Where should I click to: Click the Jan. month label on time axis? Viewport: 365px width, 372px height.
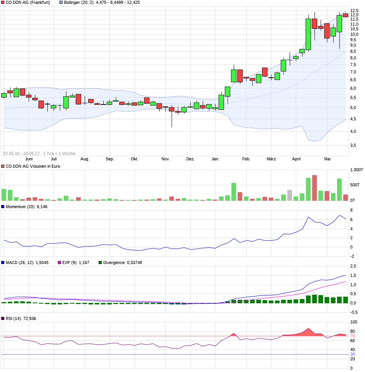point(216,159)
